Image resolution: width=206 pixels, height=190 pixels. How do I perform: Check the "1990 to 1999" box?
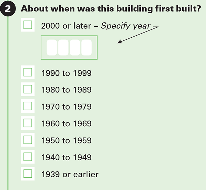[x=28, y=72]
